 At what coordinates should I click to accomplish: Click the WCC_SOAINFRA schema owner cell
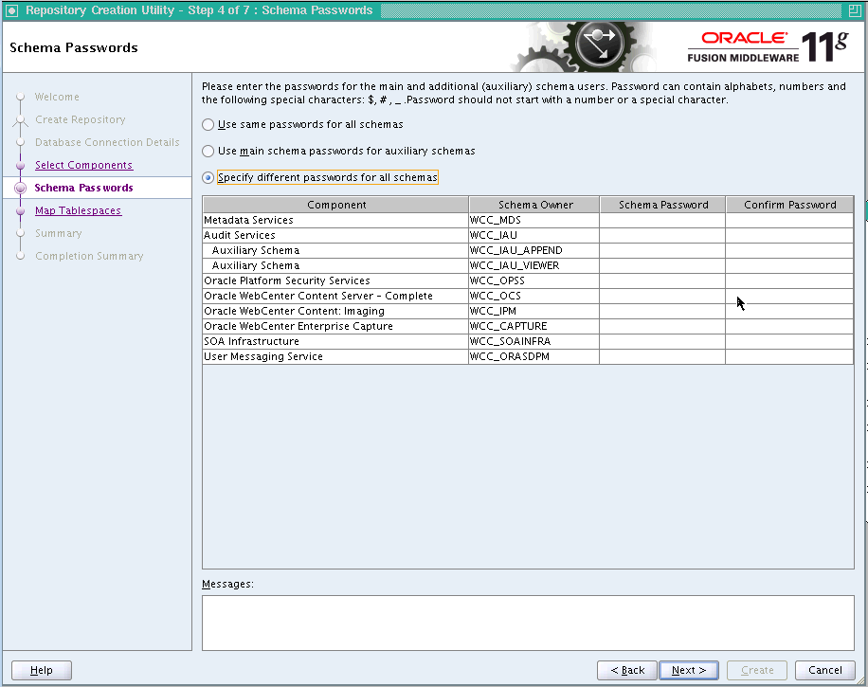click(533, 341)
